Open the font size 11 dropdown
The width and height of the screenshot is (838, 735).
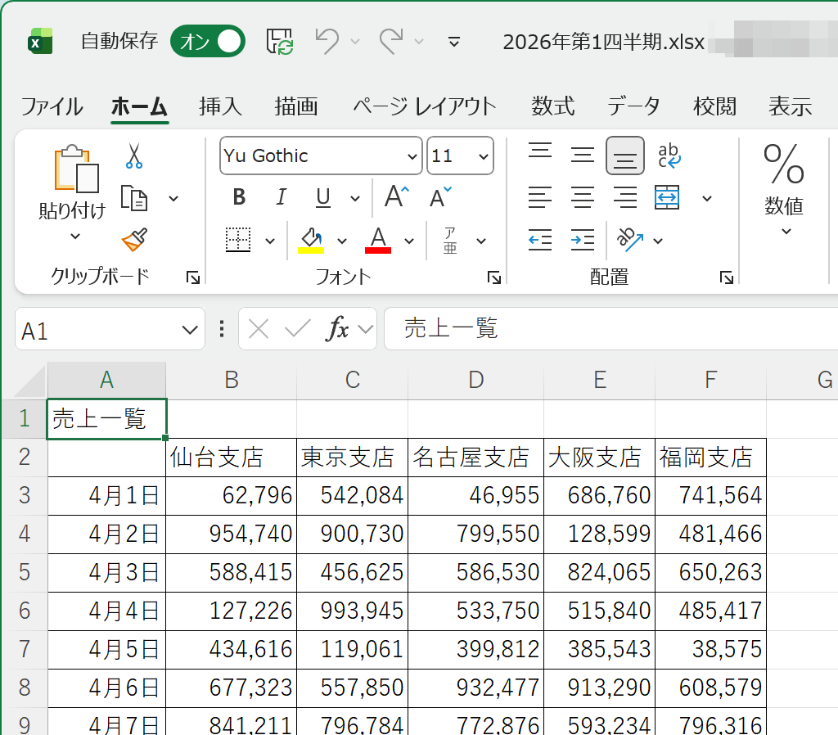tap(484, 156)
